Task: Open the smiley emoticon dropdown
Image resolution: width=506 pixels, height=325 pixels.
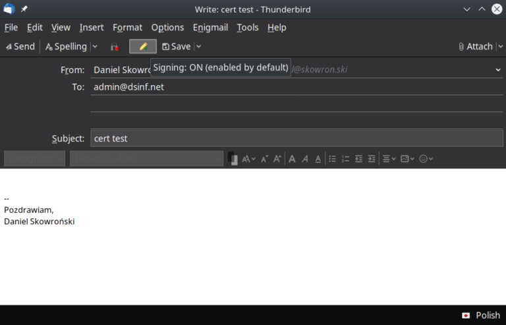Action: coord(426,159)
